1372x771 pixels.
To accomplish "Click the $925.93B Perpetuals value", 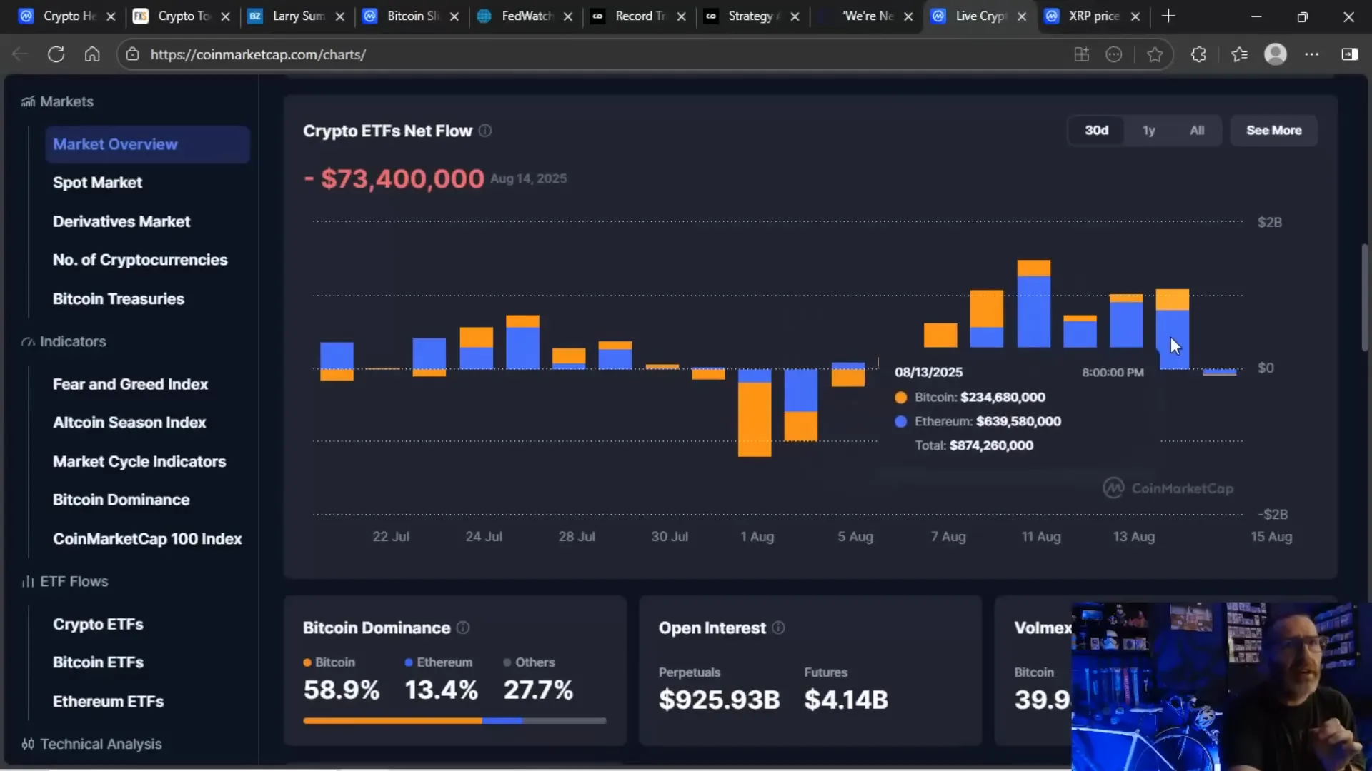I will [x=719, y=700].
